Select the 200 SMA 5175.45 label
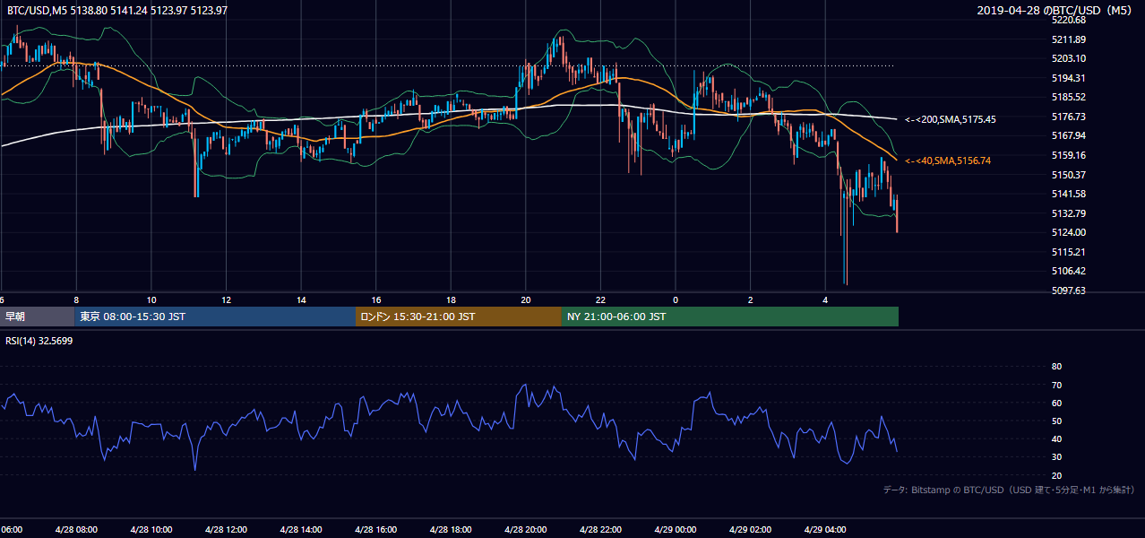The image size is (1145, 538). tap(951, 119)
